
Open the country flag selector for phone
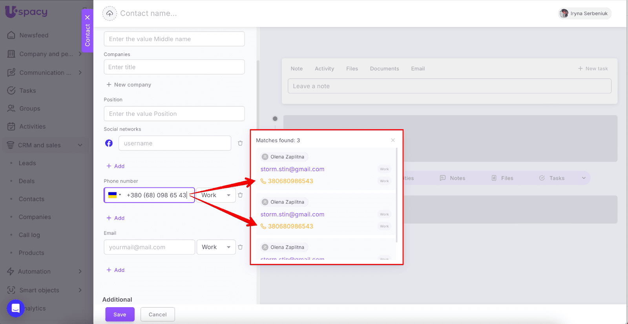click(x=114, y=195)
